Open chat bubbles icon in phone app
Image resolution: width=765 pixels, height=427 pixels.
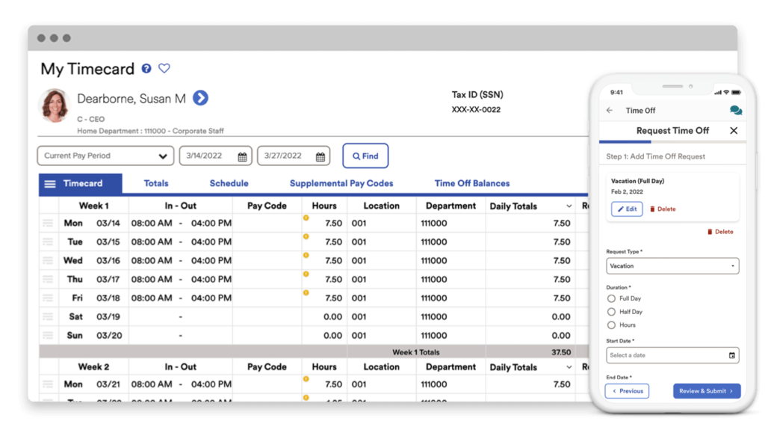click(x=736, y=111)
